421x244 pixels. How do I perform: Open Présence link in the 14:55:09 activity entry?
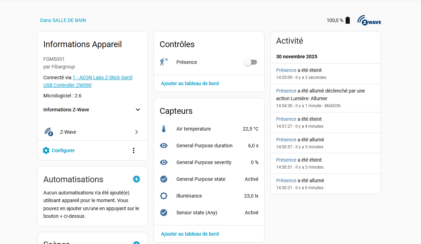tap(286, 70)
